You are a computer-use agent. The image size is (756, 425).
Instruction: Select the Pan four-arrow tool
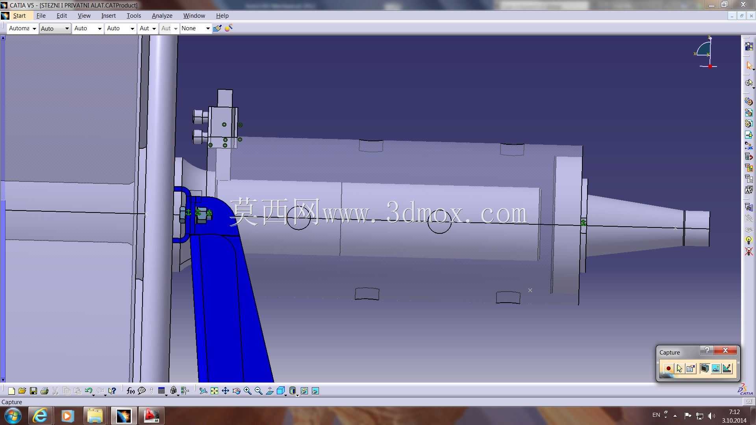point(225,391)
